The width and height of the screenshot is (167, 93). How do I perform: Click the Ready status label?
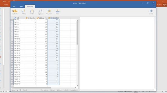click(13, 90)
